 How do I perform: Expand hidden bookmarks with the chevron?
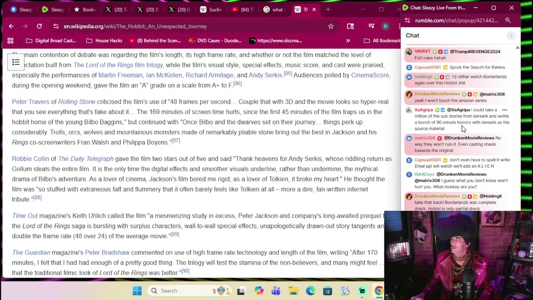pos(348,40)
